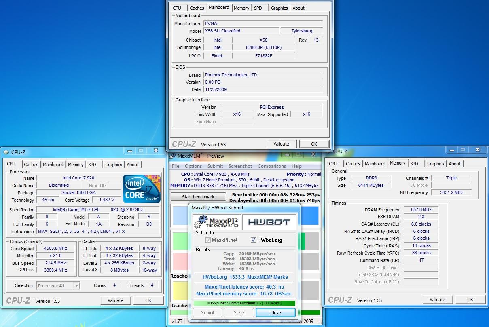Viewport: 489px width, 327px height.
Task: Switch to Memory tab in left CPU-Z window
Action: coord(76,165)
